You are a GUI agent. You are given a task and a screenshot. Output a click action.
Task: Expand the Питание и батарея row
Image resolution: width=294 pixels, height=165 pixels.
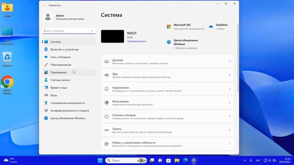(167, 116)
